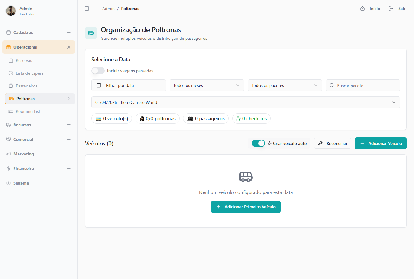Screen dimensions: 414x279
Task: Click the sidebar collapse panel icon
Action: (x=87, y=9)
